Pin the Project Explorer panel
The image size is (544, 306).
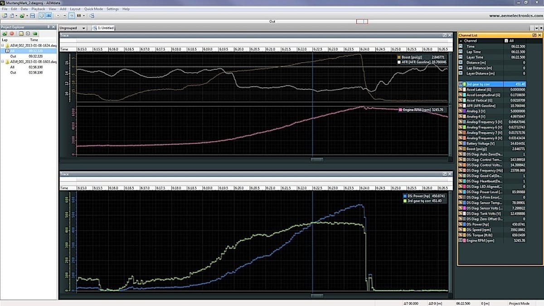click(49, 27)
